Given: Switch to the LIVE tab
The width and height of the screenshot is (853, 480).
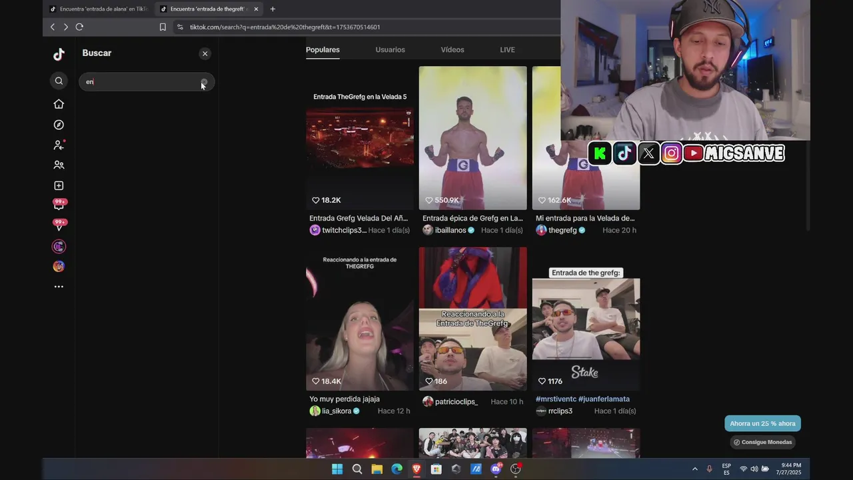Looking at the screenshot, I should [507, 49].
